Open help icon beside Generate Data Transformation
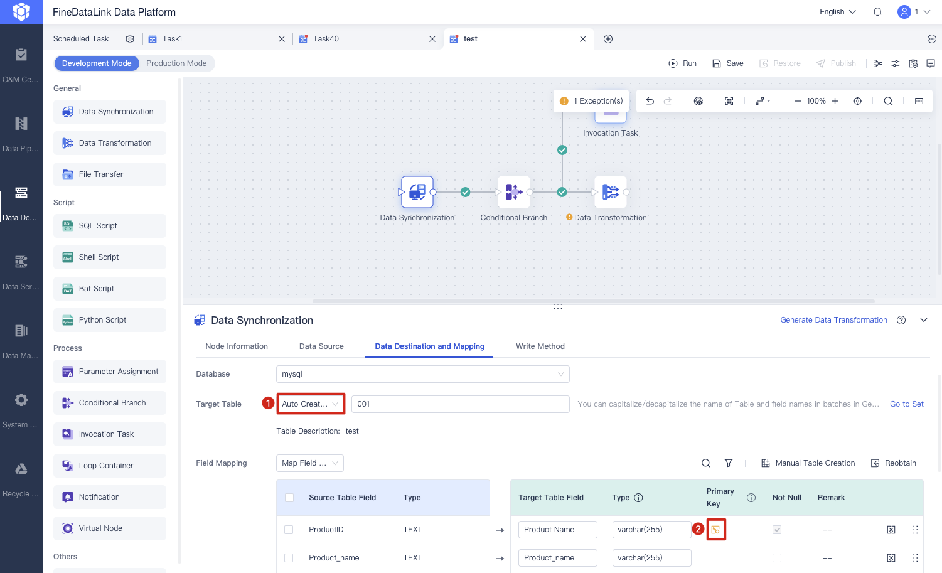Screen dimensions: 942x573 (x=901, y=320)
